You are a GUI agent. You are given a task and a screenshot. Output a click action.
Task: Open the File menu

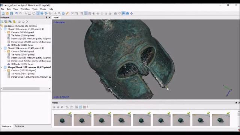(3, 9)
